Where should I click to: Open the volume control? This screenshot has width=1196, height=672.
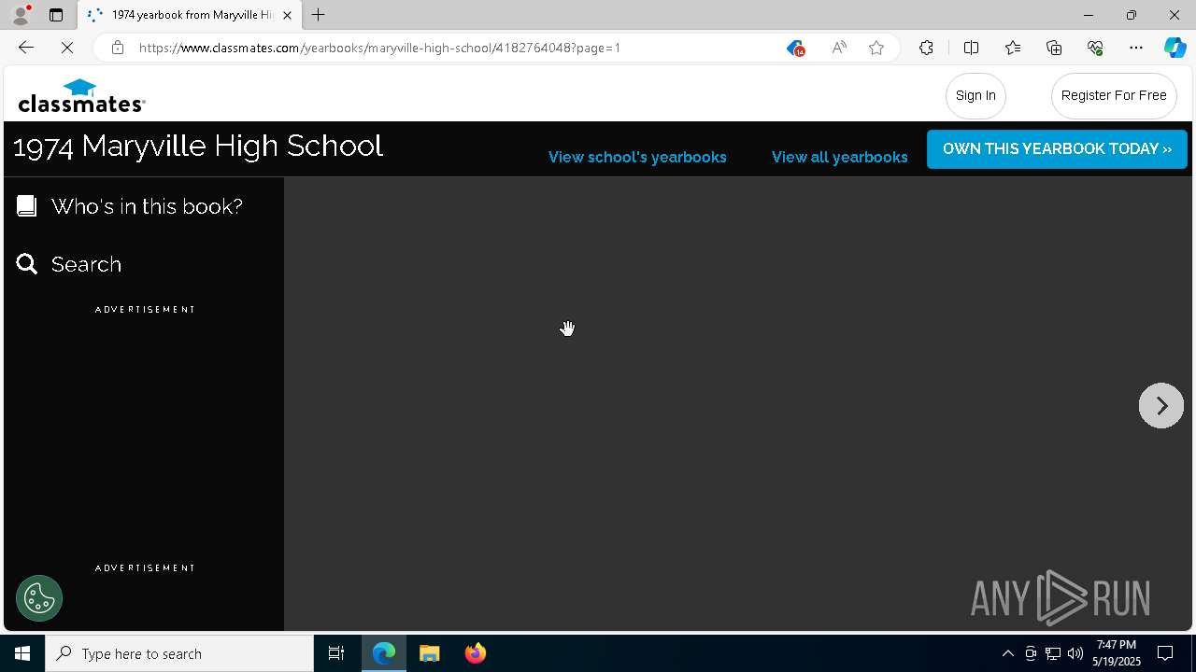click(1075, 653)
